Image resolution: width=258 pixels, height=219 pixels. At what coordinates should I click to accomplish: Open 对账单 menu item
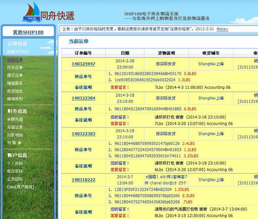pyautogui.click(x=14, y=143)
